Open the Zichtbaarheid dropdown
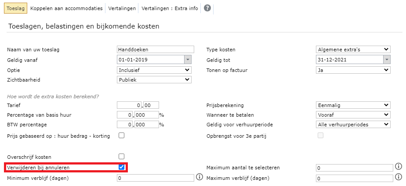This screenshot has width=406, height=186. pyautogui.click(x=154, y=80)
